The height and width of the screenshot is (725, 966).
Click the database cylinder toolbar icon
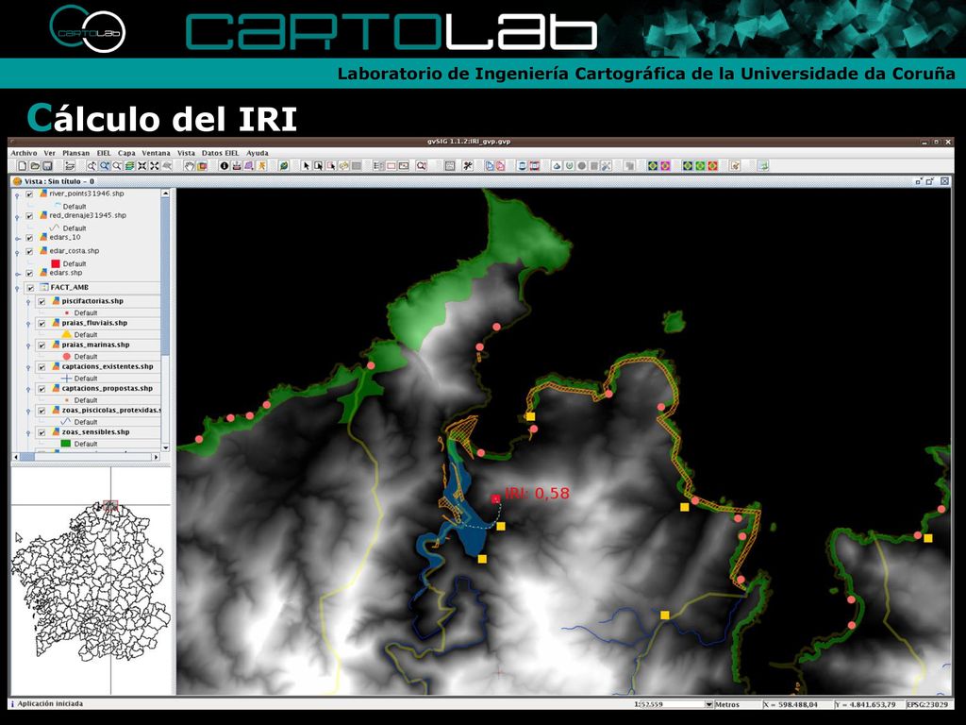pyautogui.click(x=522, y=166)
